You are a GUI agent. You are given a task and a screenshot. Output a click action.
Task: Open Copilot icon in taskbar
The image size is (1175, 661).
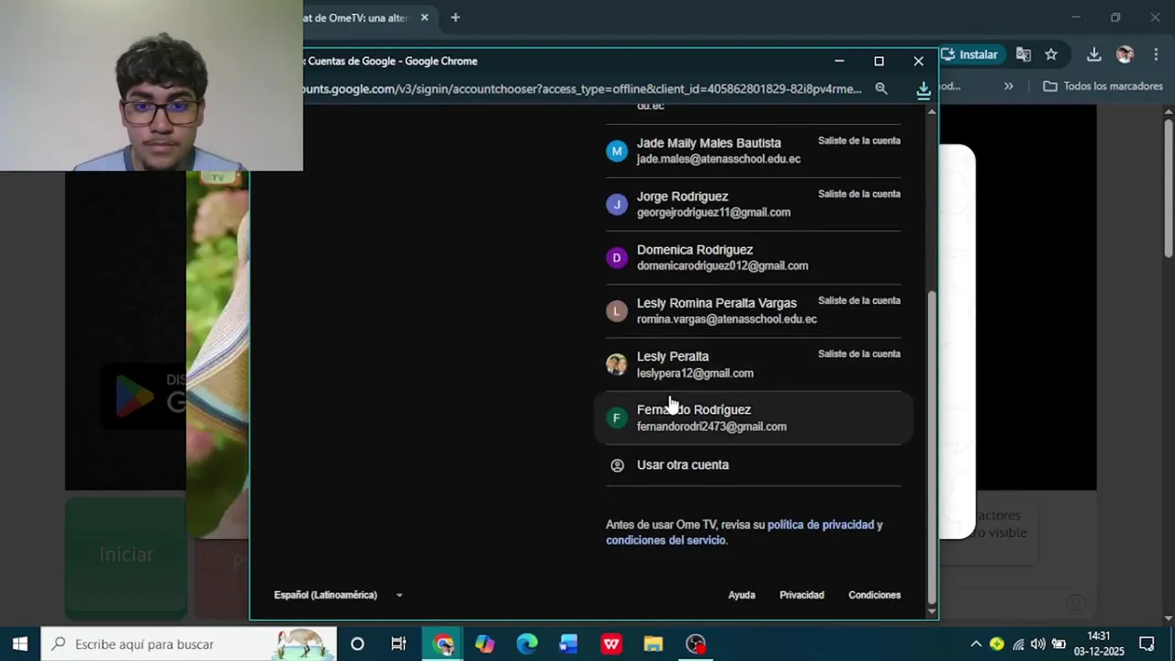click(x=485, y=644)
